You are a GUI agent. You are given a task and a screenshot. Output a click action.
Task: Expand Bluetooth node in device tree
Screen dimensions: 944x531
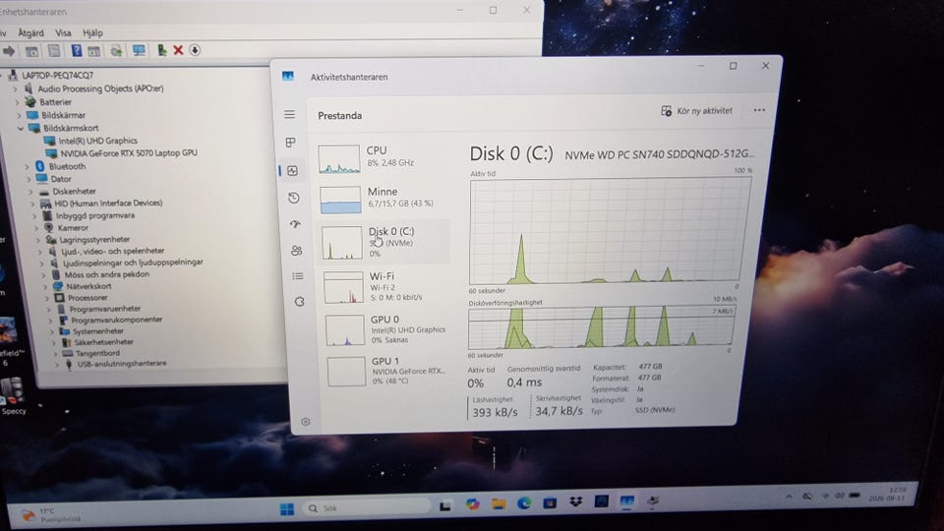point(27,167)
